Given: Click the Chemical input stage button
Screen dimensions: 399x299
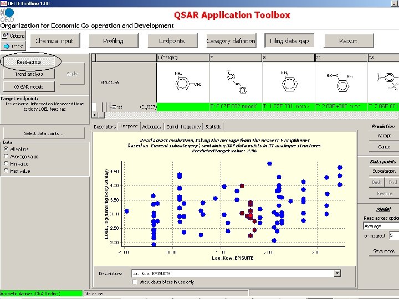Looking at the screenshot, I should 55,41.
